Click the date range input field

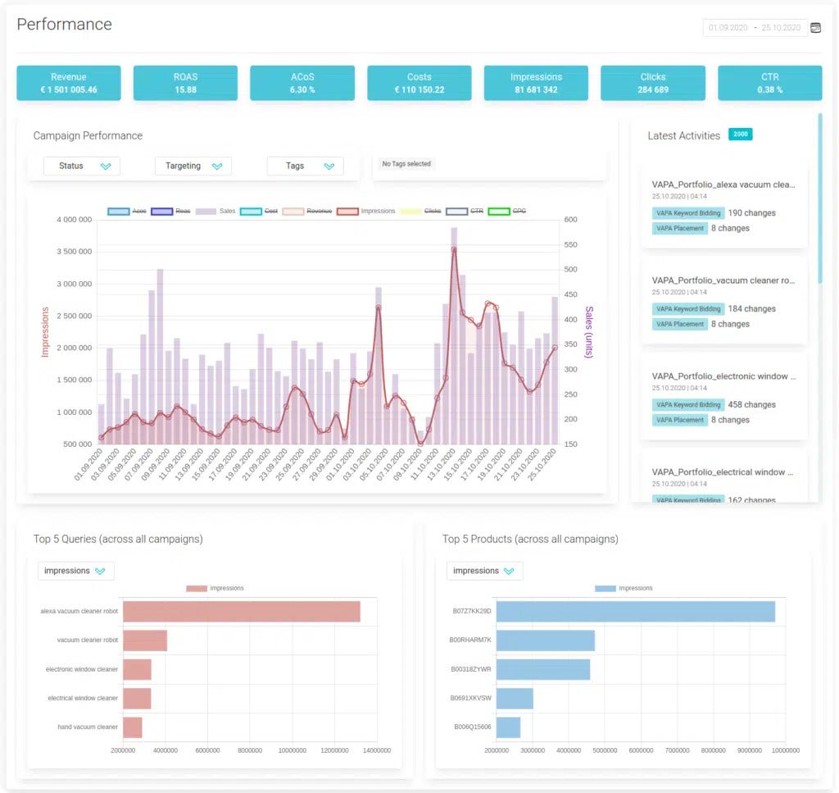click(x=754, y=28)
